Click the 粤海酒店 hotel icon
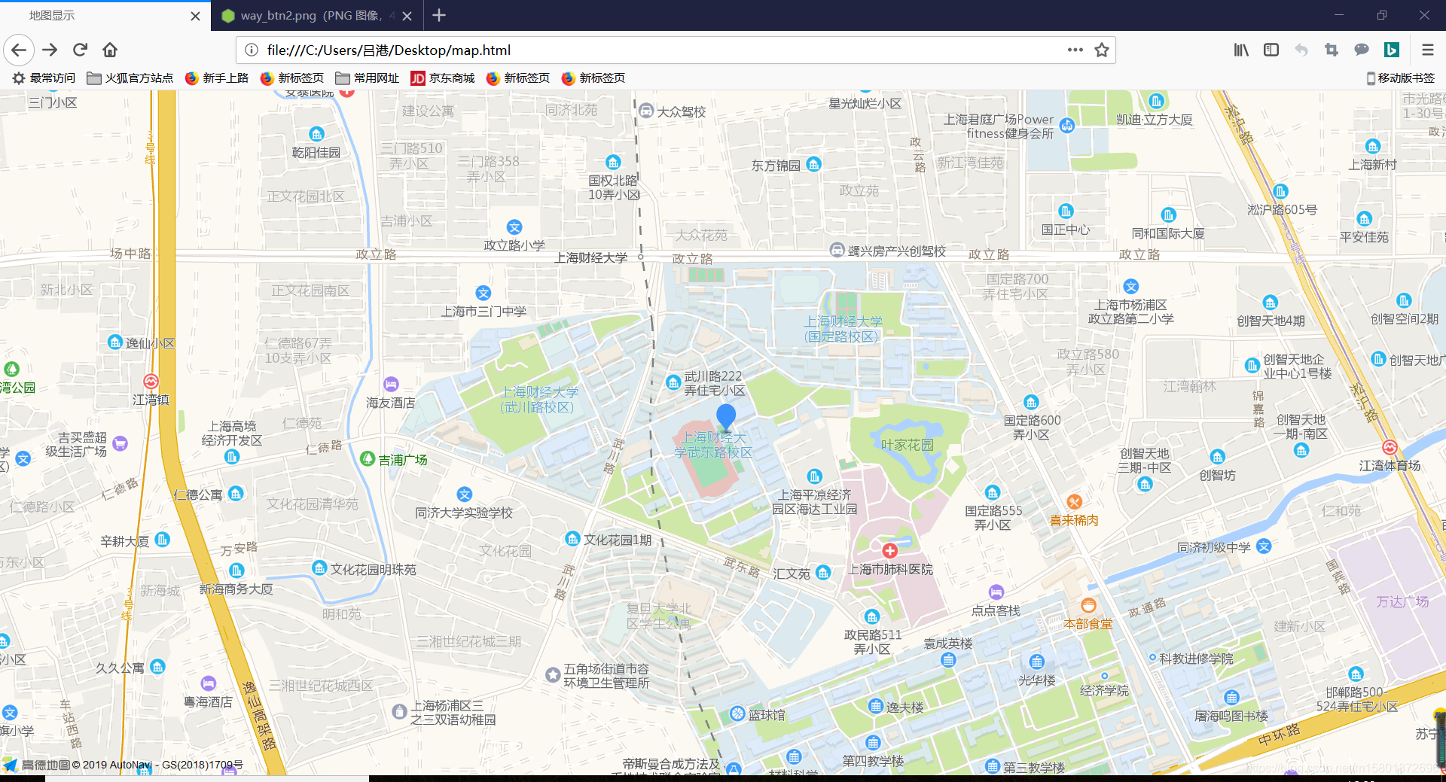This screenshot has width=1446, height=782. click(209, 683)
